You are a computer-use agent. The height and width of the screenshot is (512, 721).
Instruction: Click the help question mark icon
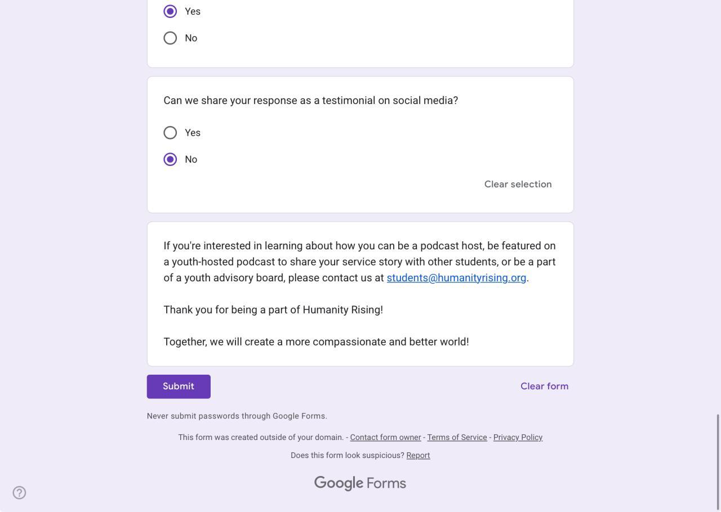[x=19, y=493]
